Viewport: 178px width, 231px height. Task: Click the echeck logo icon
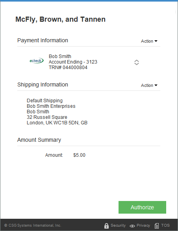37,60
